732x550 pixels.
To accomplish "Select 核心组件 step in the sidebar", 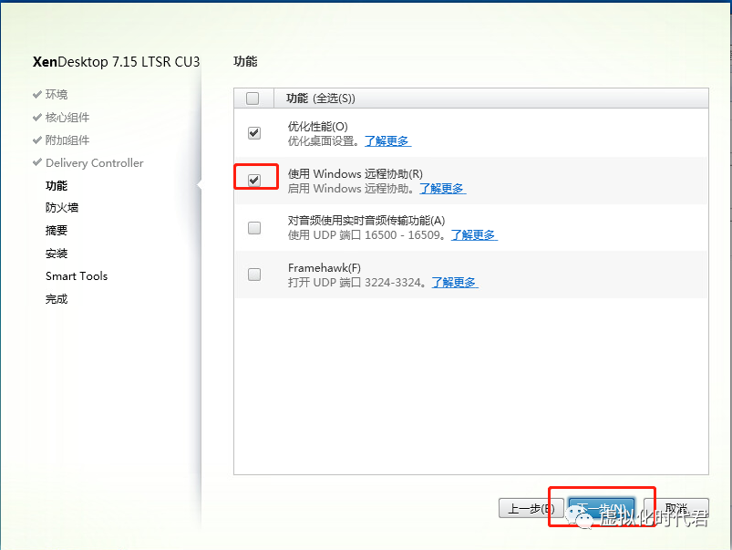I will coord(67,118).
